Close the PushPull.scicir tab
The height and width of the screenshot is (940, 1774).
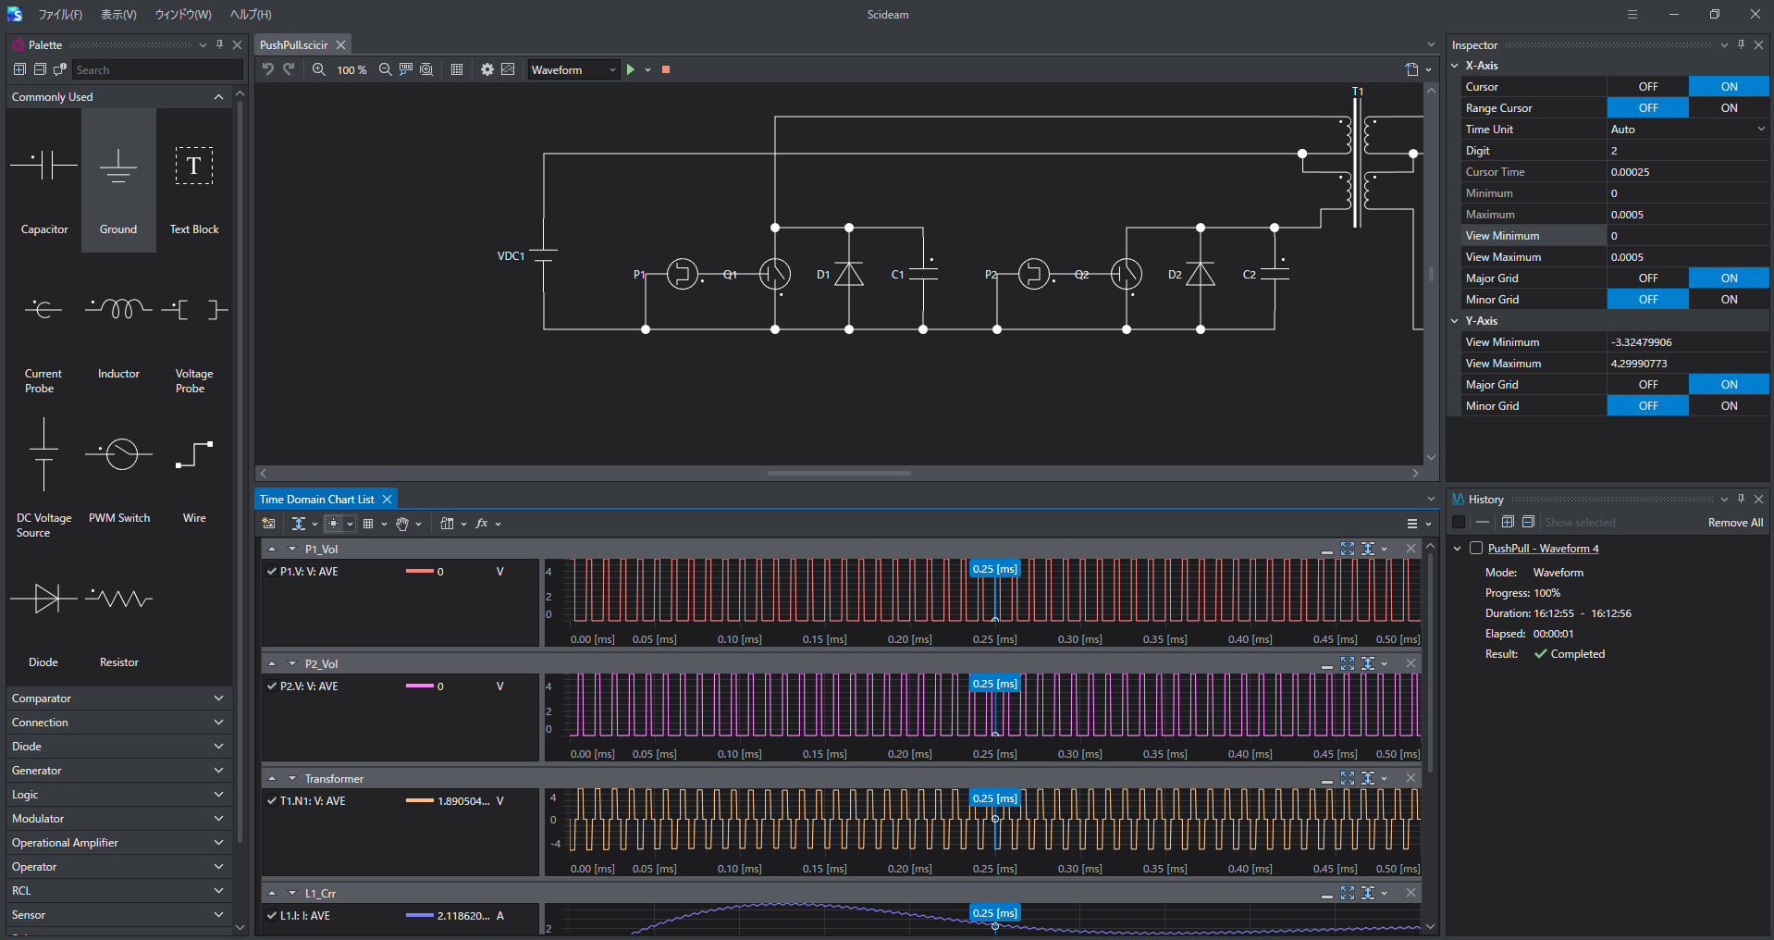[341, 45]
